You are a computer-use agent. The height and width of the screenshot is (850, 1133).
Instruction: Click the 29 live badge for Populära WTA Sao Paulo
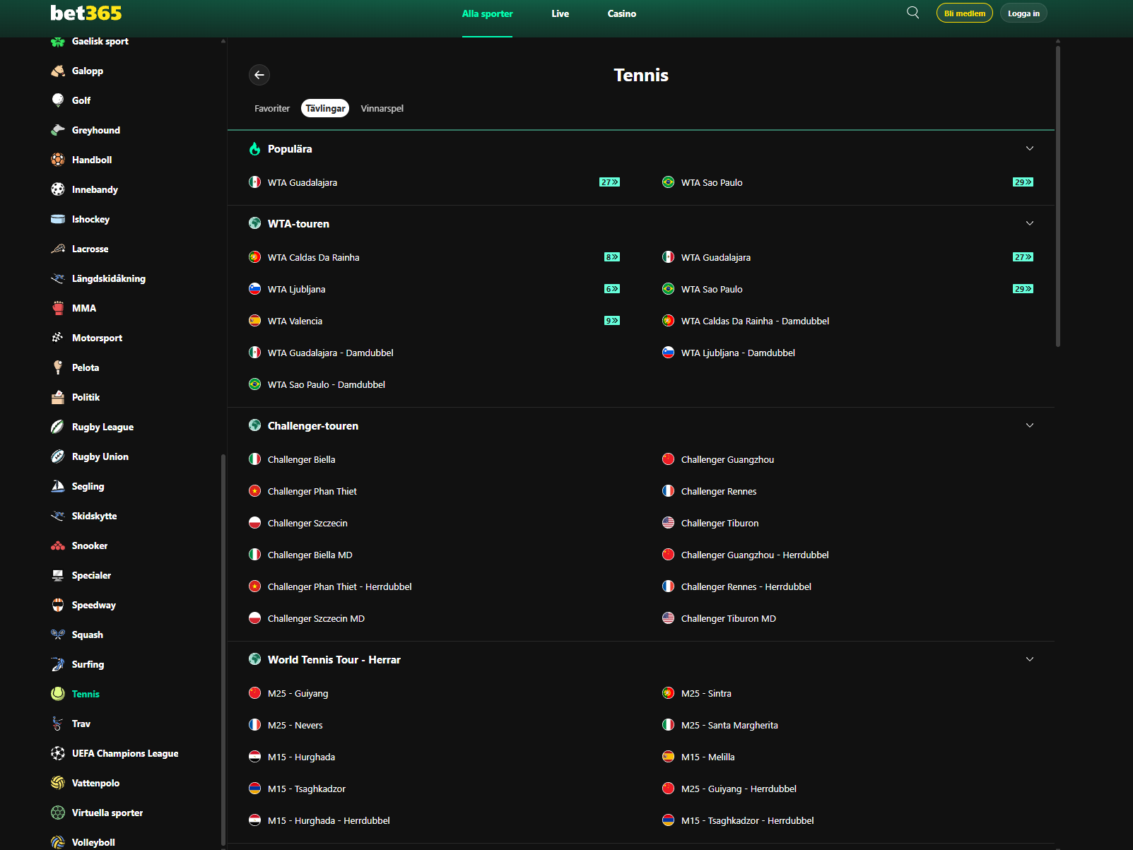[1023, 182]
